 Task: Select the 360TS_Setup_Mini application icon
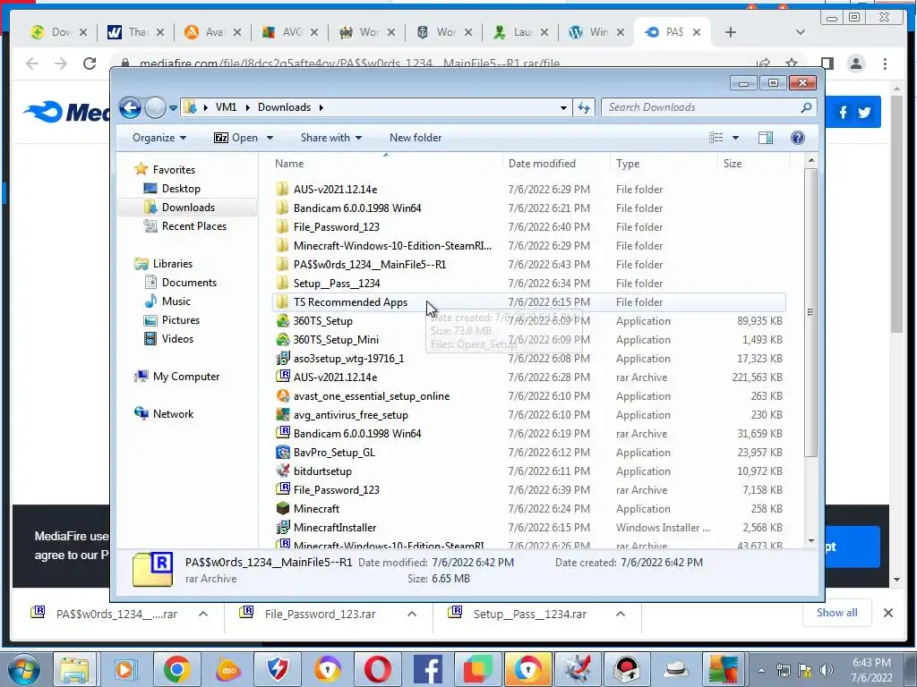tap(282, 339)
